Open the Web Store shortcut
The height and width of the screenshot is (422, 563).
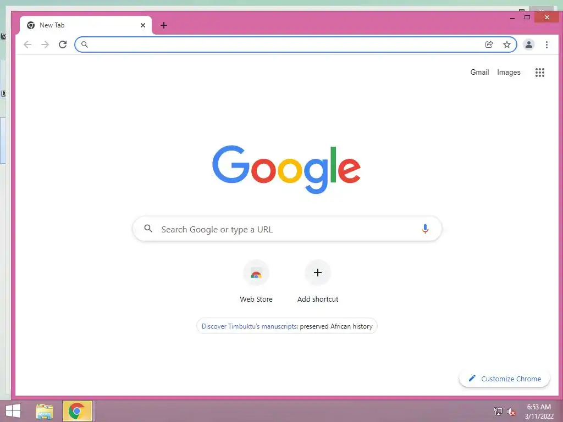pyautogui.click(x=256, y=281)
